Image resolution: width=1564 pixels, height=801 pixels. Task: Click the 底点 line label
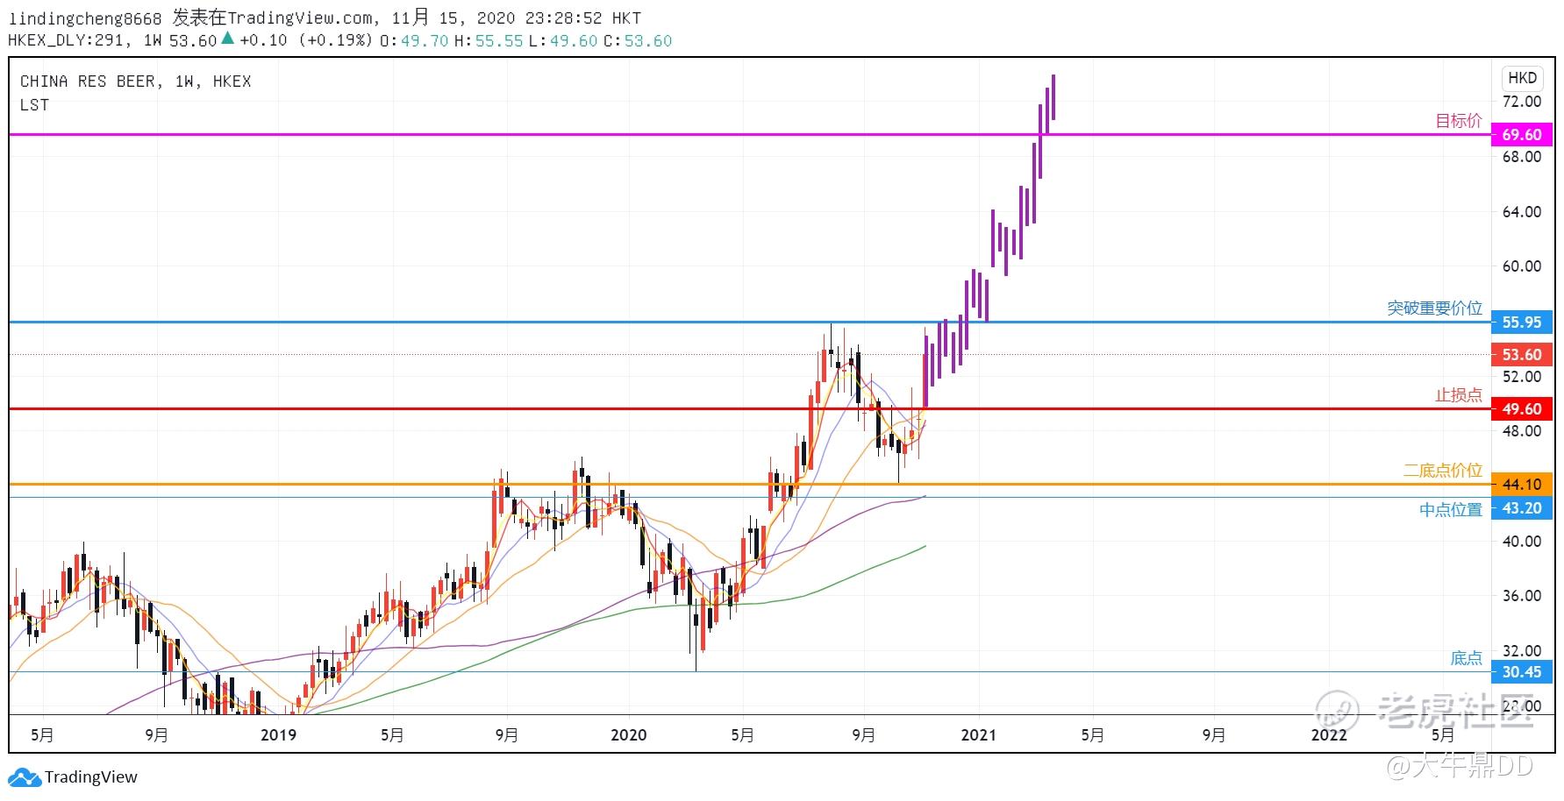click(x=1467, y=658)
